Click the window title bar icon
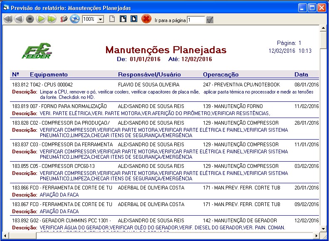Image resolution: width=329 pixels, height=241 pixels. point(6,8)
